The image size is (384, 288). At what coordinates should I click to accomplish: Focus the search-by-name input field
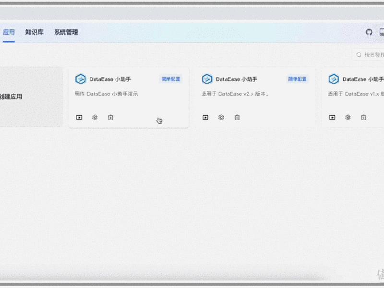click(369, 55)
